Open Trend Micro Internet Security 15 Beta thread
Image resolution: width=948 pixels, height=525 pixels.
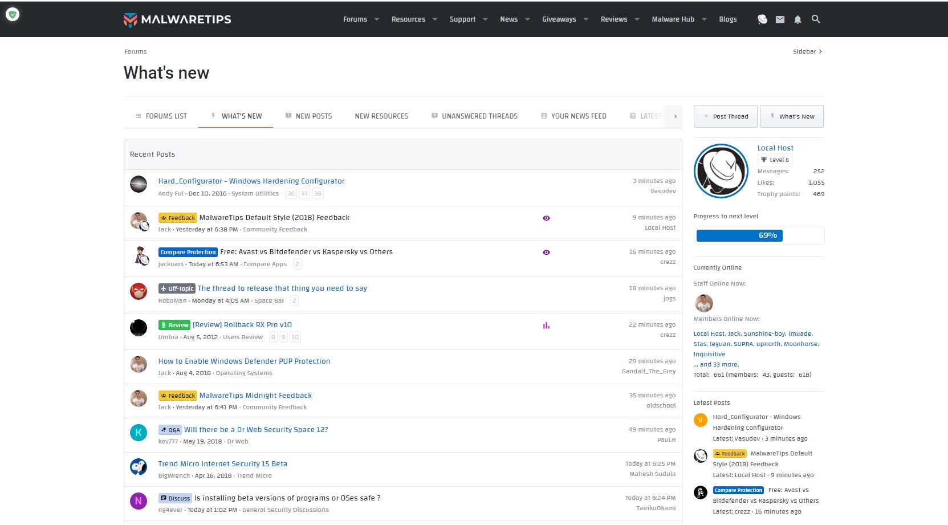[223, 464]
